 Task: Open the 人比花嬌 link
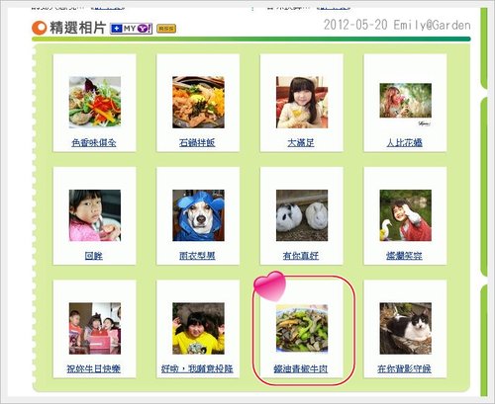click(405, 142)
